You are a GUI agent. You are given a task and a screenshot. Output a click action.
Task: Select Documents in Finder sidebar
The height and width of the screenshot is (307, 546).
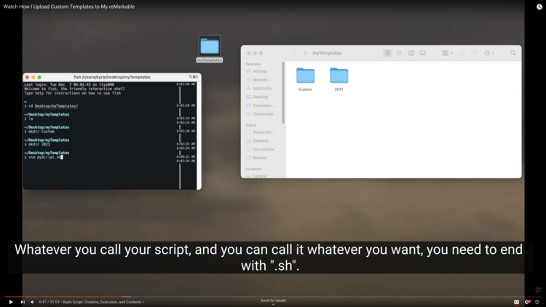pyautogui.click(x=264, y=149)
